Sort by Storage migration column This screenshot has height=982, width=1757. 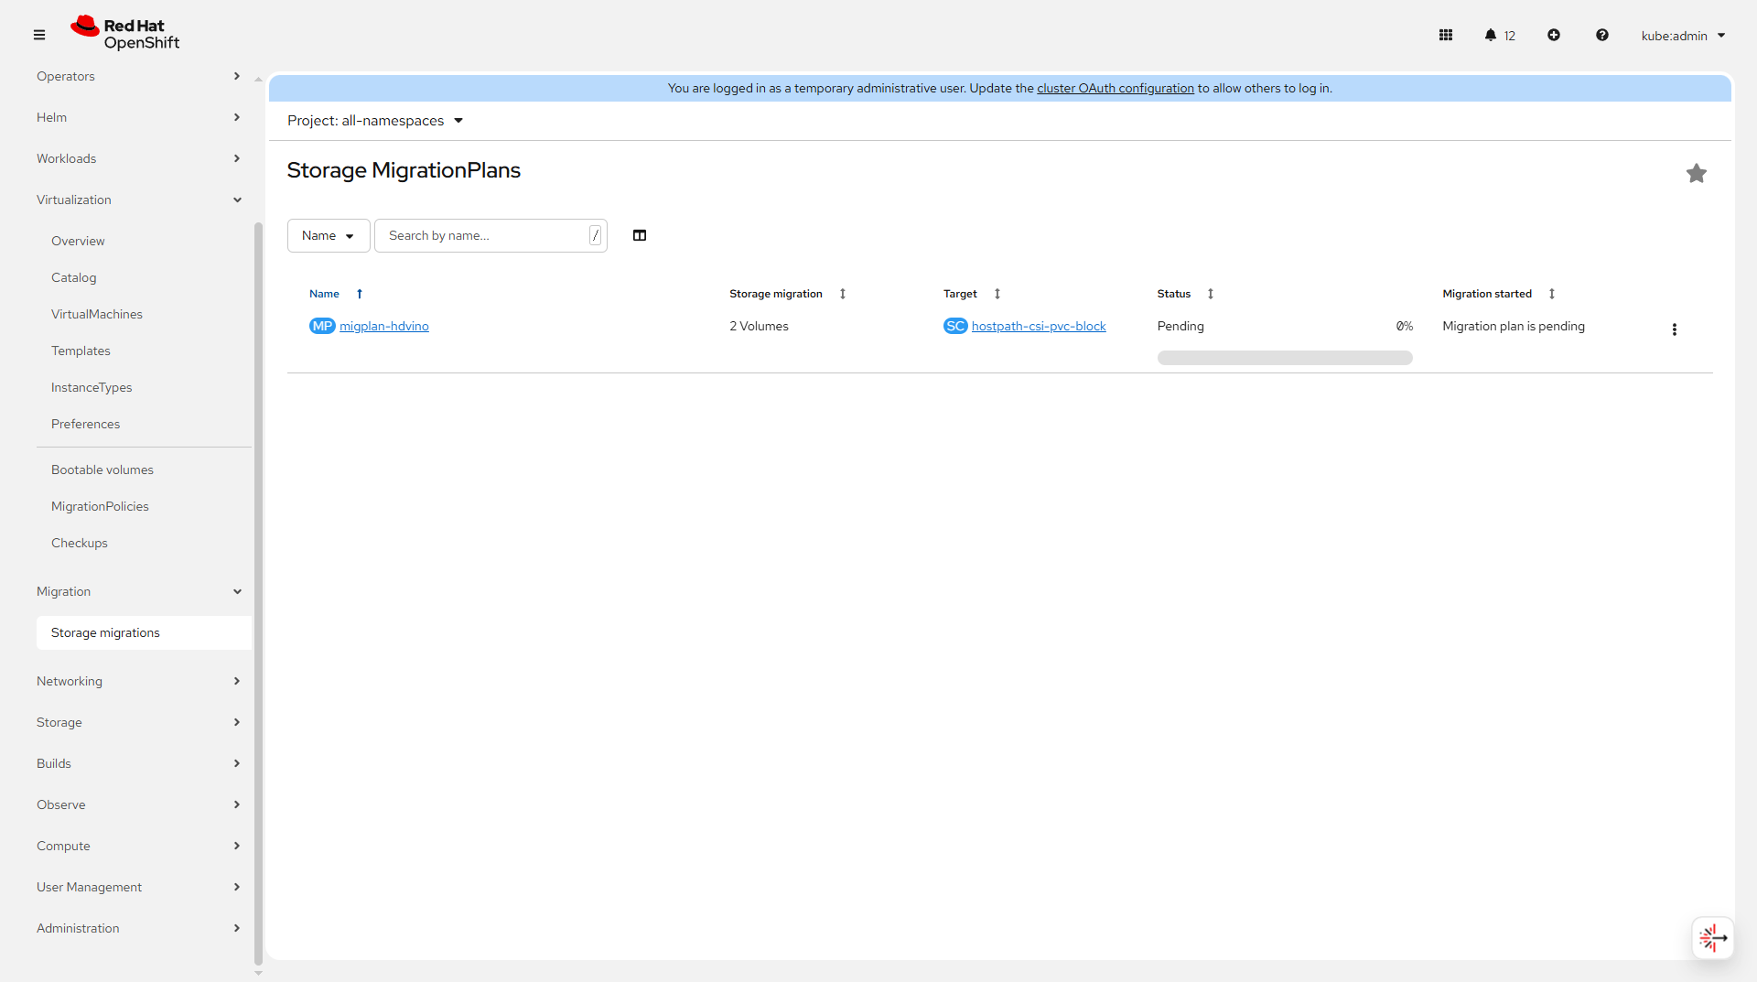pos(843,294)
